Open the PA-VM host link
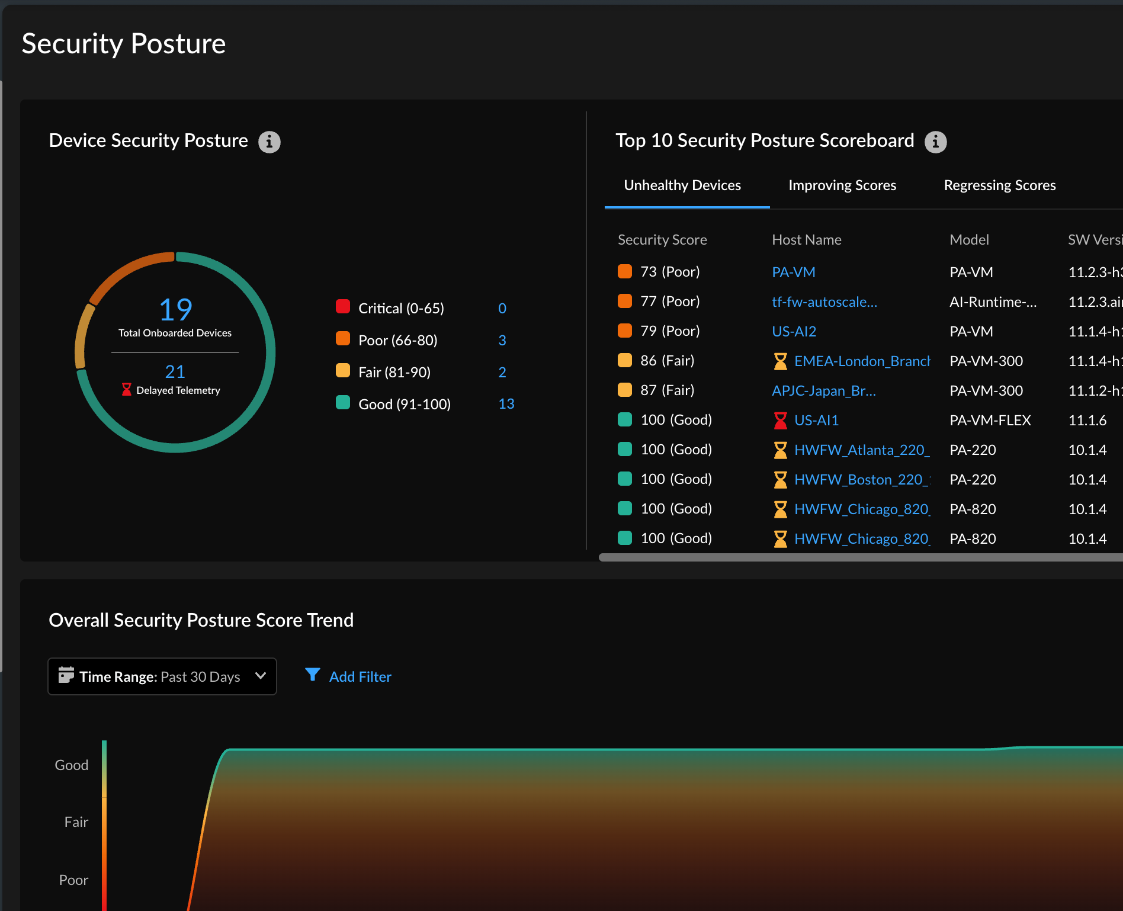This screenshot has height=911, width=1123. tap(793, 272)
